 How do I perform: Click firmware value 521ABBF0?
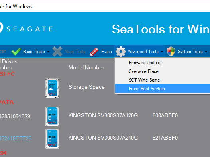[x=165, y=138]
